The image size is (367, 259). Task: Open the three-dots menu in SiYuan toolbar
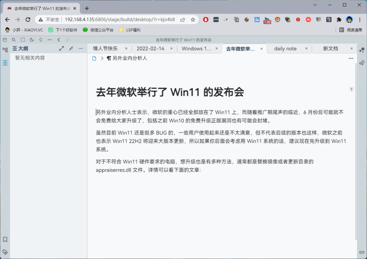pyautogui.click(x=50, y=40)
